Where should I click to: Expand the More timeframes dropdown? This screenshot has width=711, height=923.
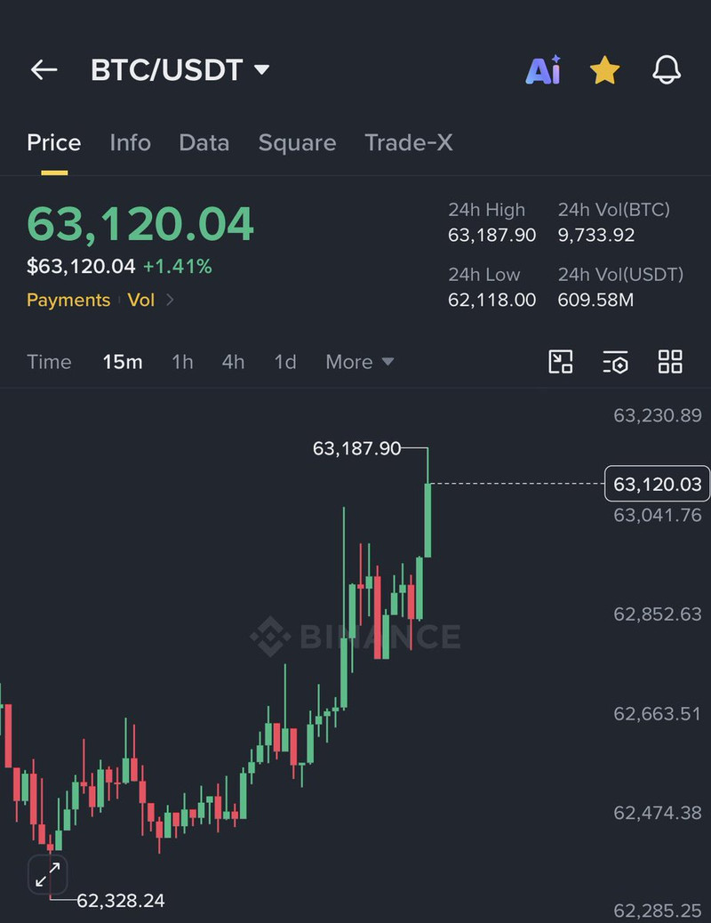(360, 361)
